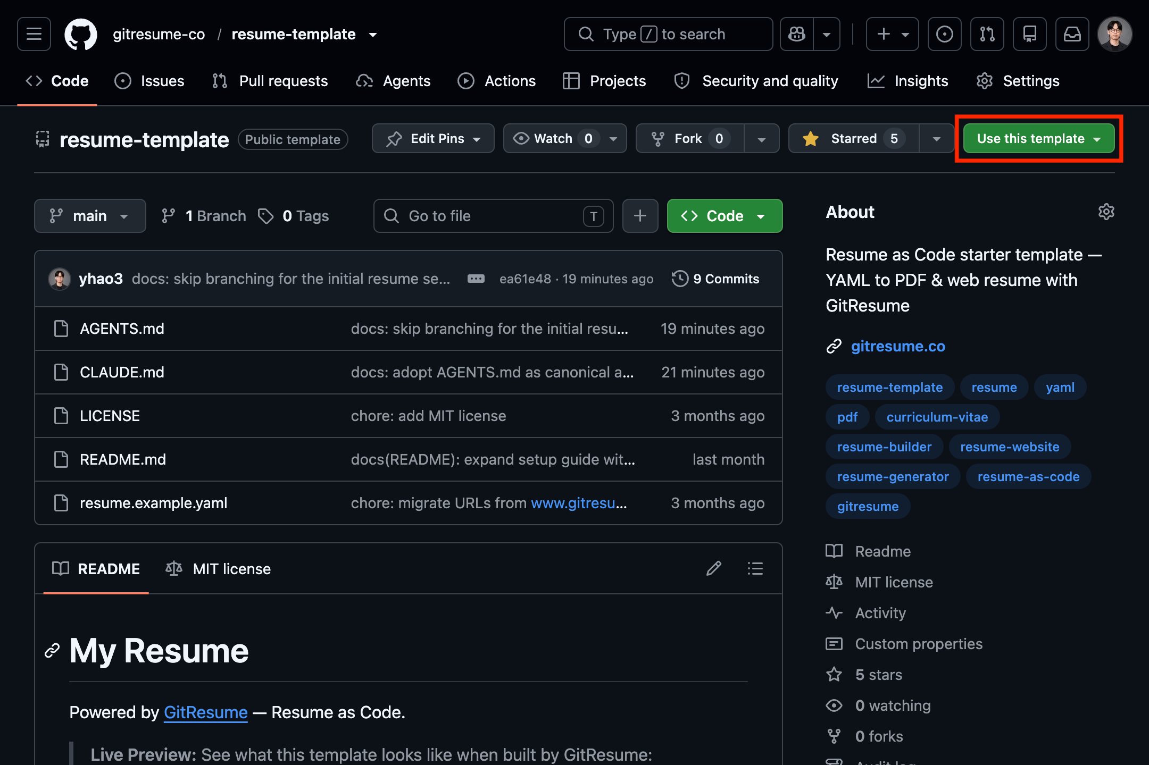Screen dimensions: 1149x765
Task: Switch to the Projects tab
Action: (x=604, y=81)
